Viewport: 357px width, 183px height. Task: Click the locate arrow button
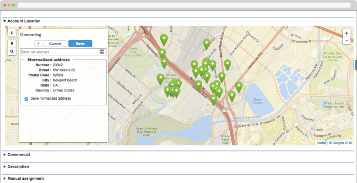(x=38, y=43)
